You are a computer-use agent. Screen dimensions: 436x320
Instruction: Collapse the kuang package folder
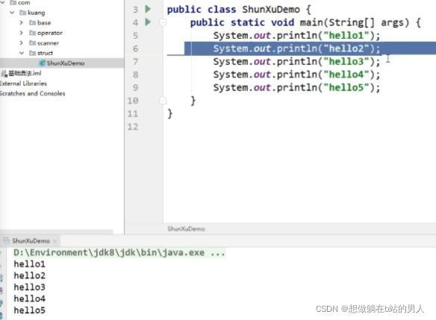[12, 13]
